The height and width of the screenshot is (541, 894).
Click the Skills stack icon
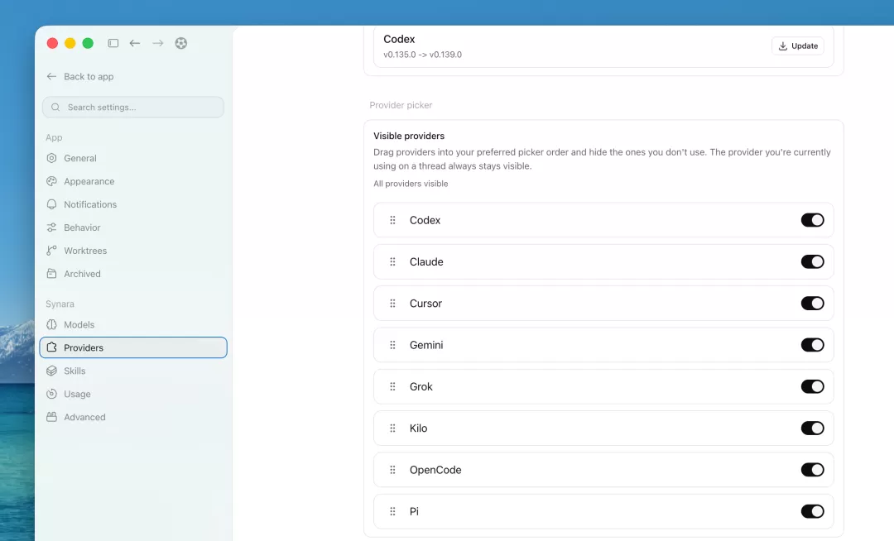tap(51, 371)
